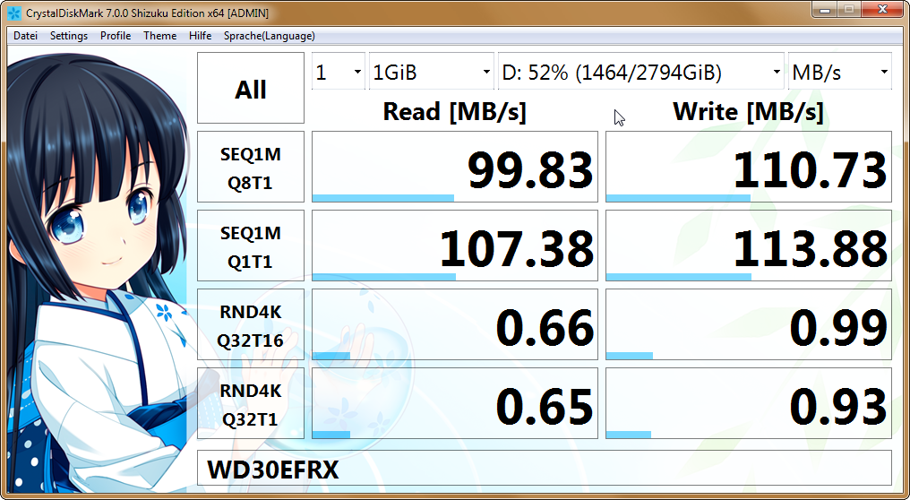Run all benchmarks with the All button
The height and width of the screenshot is (500, 910).
[251, 88]
